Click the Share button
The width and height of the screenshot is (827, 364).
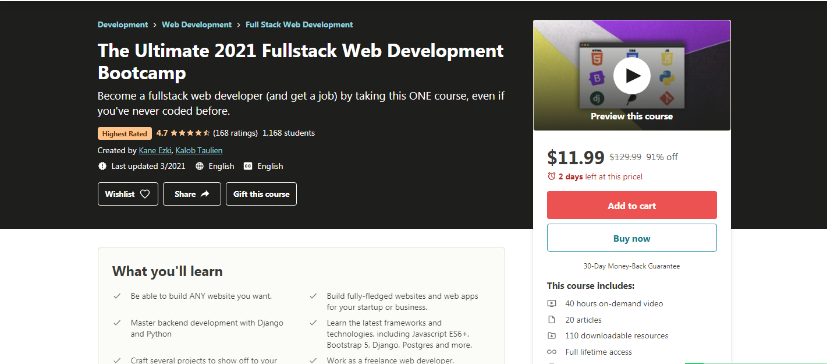tap(192, 194)
